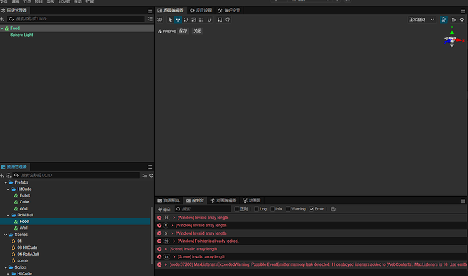Open the console panel hamburger menu
The width and height of the screenshot is (468, 276).
click(463, 201)
